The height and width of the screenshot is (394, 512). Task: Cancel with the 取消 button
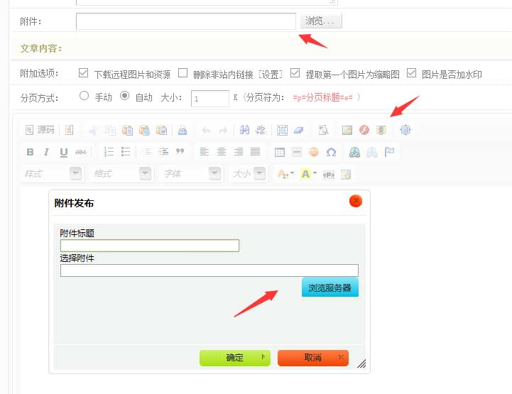click(x=313, y=358)
